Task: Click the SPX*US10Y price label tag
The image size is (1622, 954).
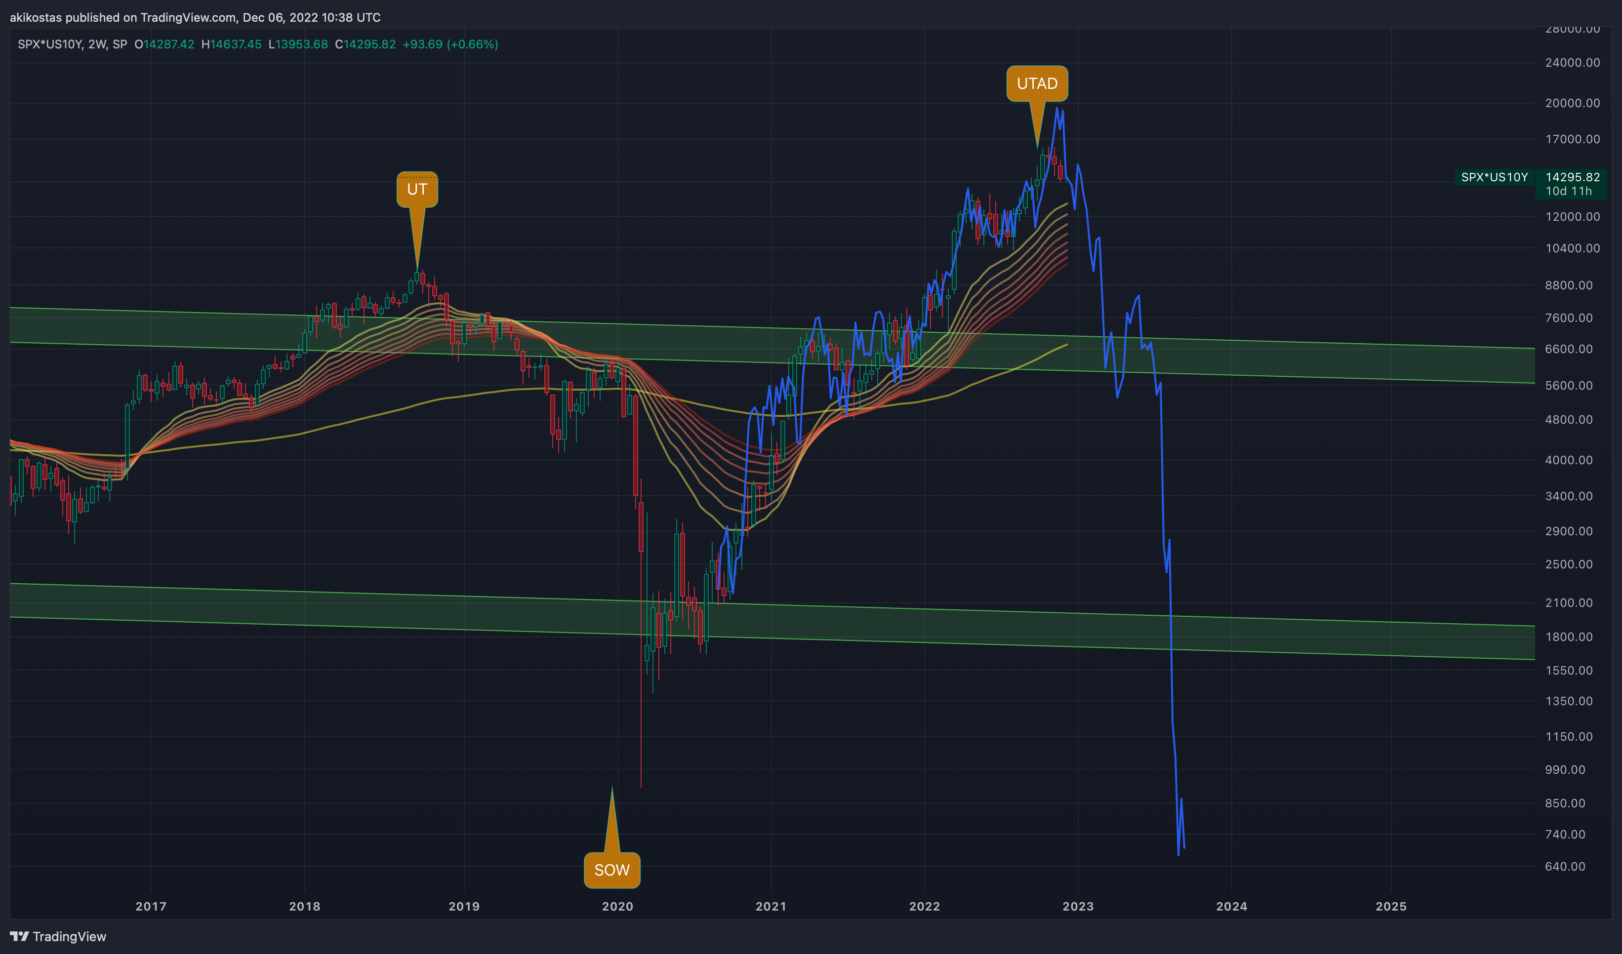Action: [x=1494, y=177]
